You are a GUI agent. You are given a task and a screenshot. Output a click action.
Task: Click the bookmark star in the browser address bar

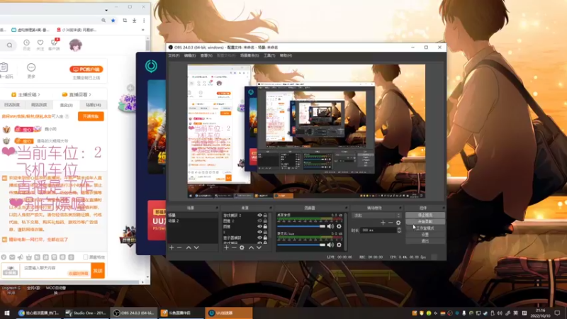pos(113,21)
